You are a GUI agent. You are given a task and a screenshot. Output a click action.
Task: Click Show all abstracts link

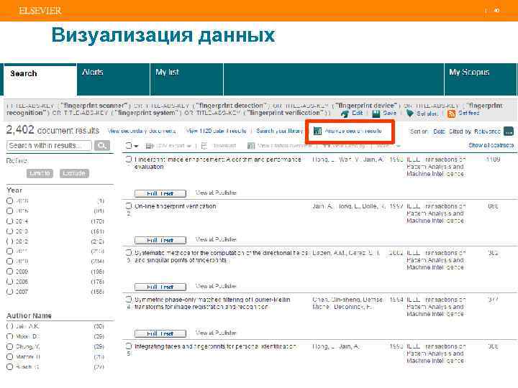[x=491, y=145]
